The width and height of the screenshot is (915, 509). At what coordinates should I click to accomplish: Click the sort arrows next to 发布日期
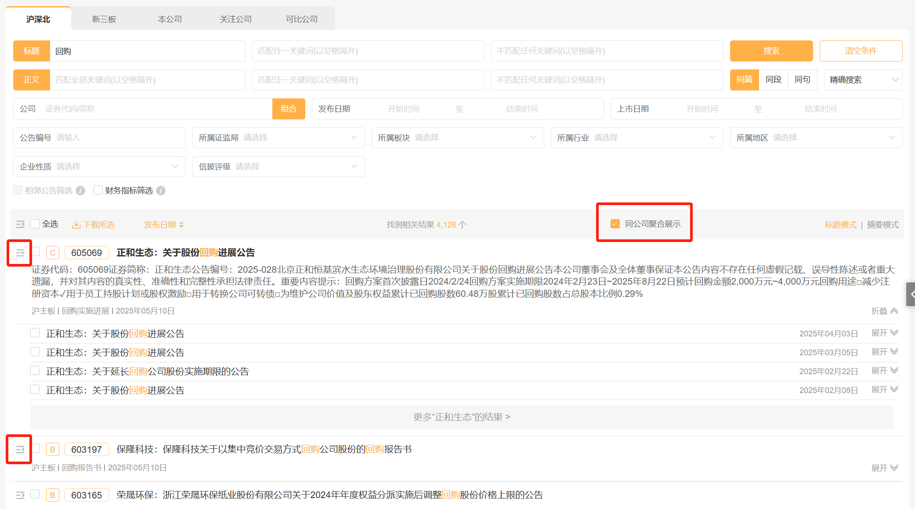click(181, 224)
